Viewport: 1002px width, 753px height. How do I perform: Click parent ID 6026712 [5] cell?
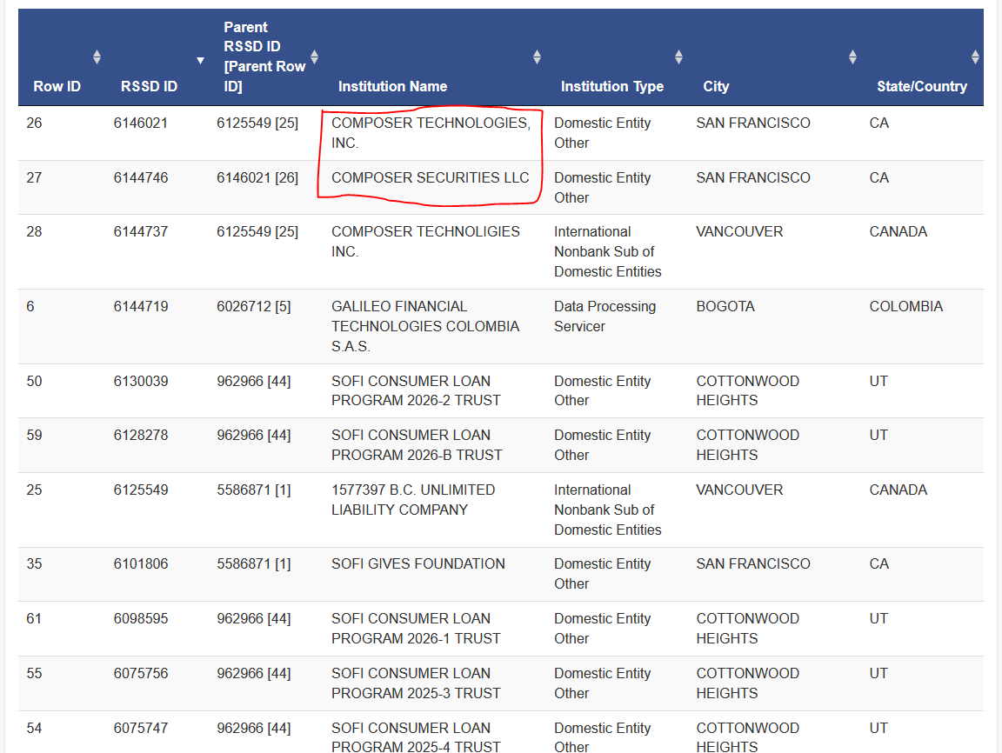click(x=254, y=307)
